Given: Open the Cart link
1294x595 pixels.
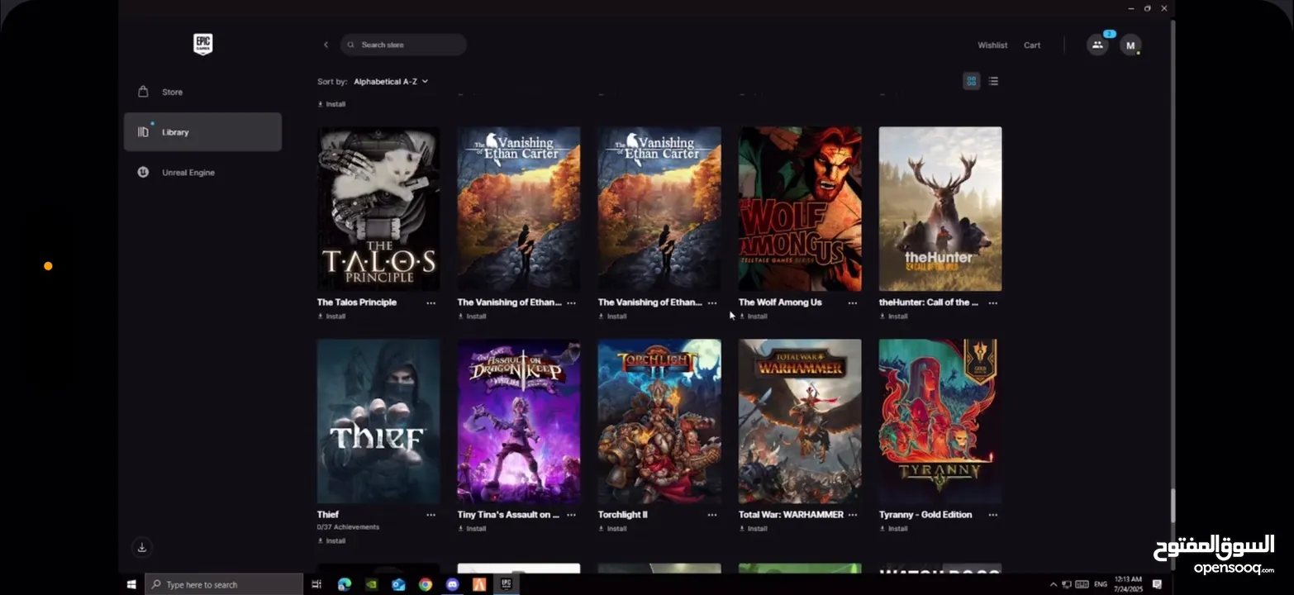Looking at the screenshot, I should pos(1032,45).
